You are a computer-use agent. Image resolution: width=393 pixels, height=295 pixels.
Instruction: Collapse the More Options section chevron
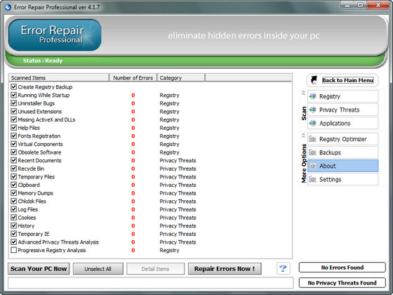coord(303,136)
